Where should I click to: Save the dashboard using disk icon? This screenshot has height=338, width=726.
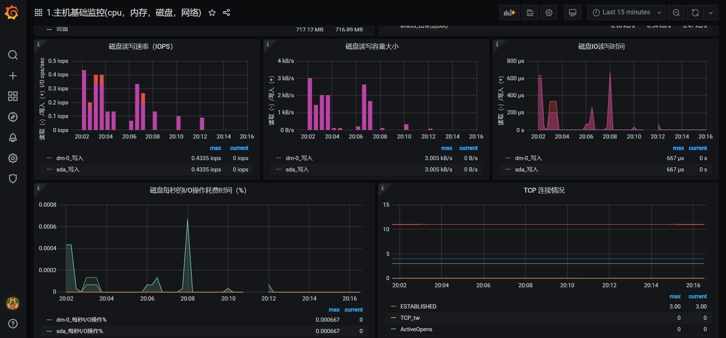(530, 12)
